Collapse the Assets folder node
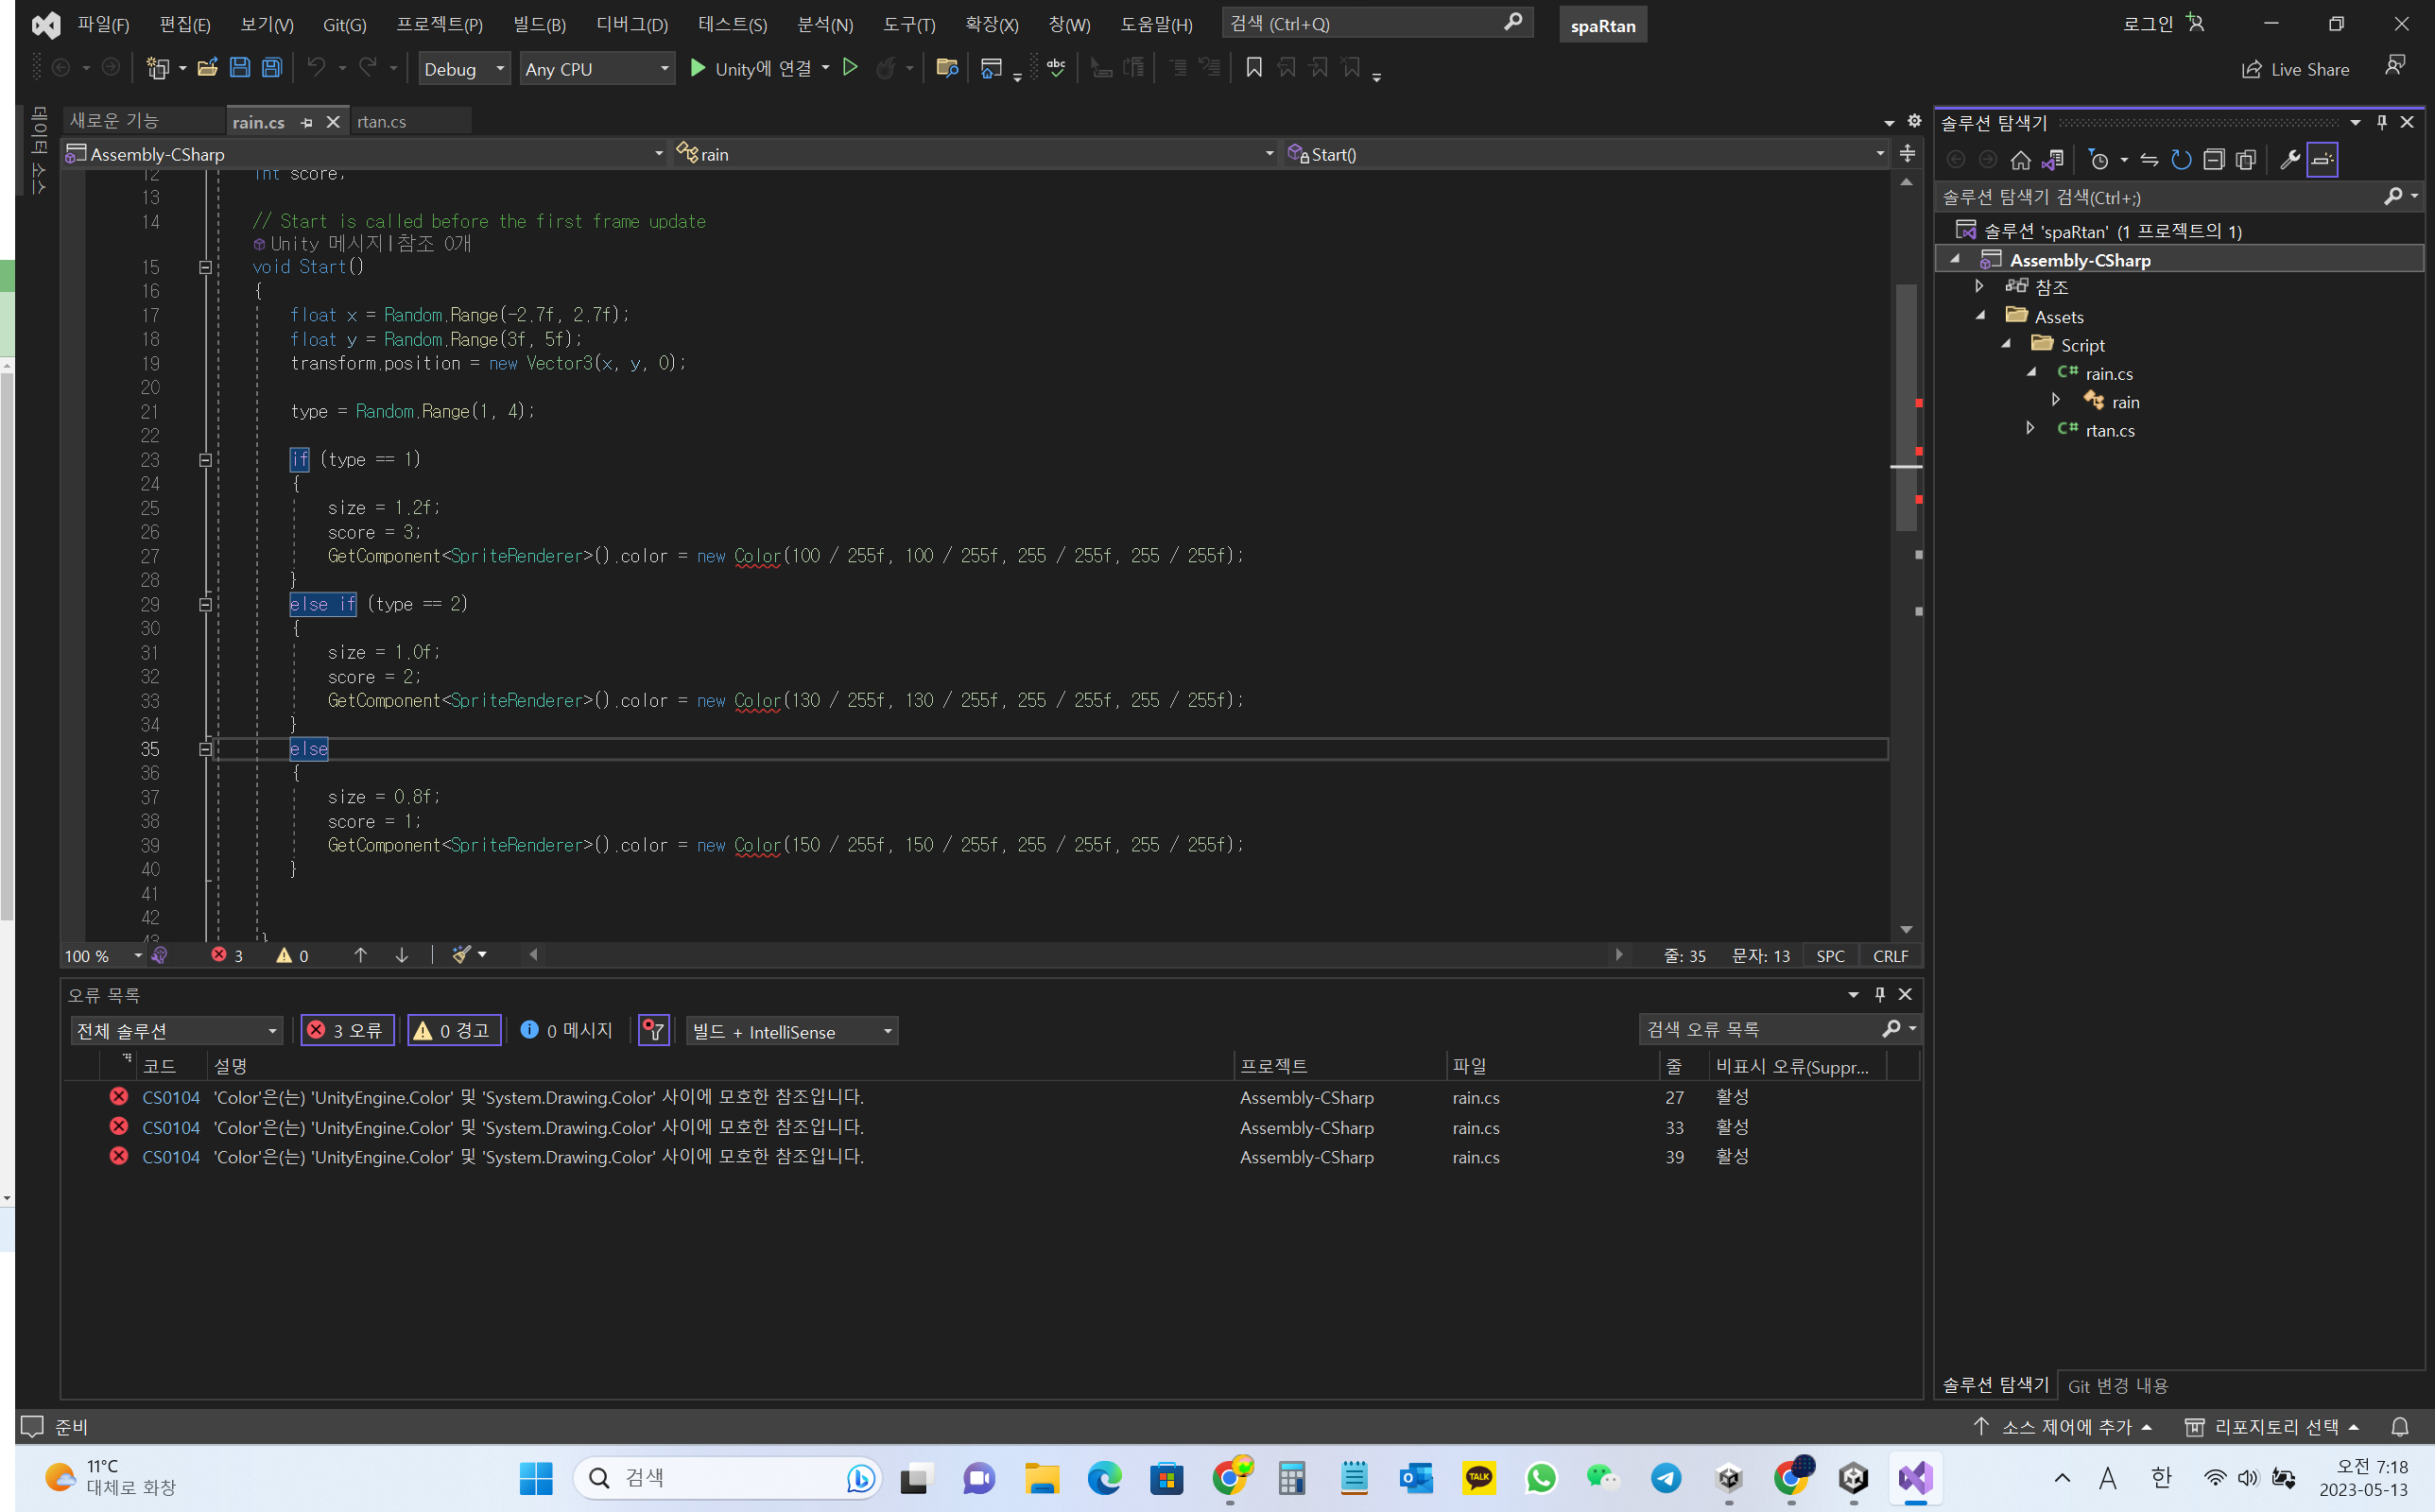Image resolution: width=2435 pixels, height=1512 pixels. click(x=1980, y=316)
